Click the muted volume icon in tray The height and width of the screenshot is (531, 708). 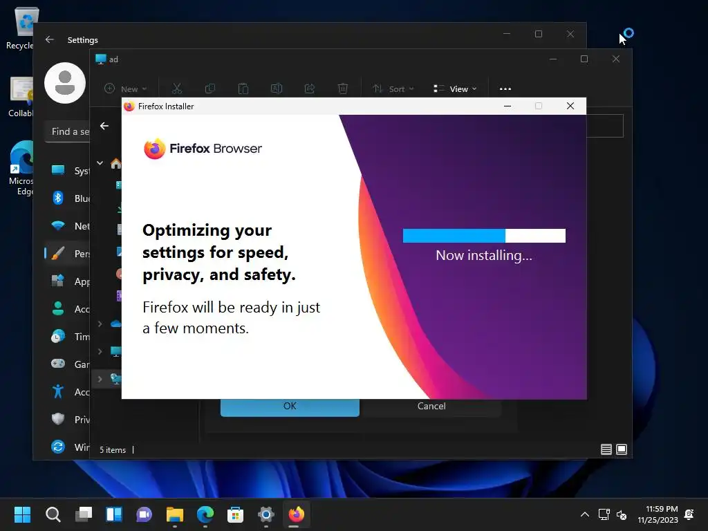622,514
